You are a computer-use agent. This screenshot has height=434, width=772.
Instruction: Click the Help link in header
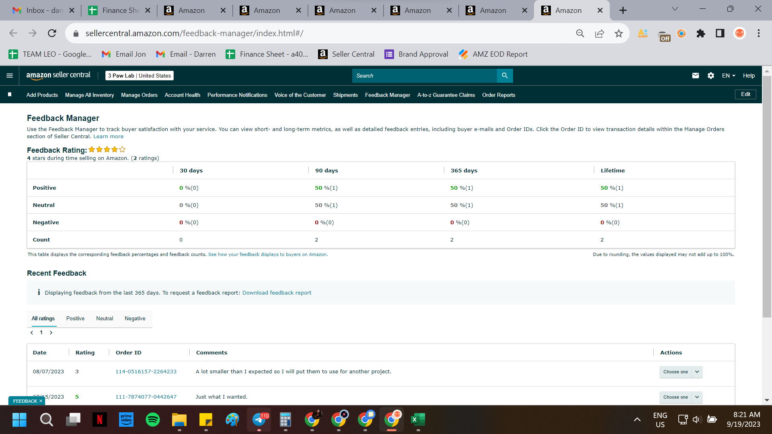click(x=749, y=76)
